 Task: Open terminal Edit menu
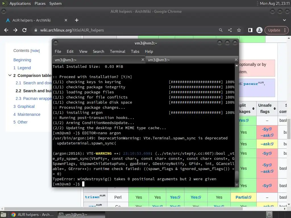70,52
